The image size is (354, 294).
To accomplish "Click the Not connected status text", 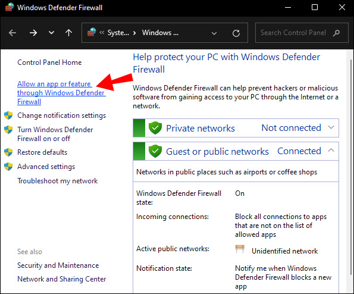I will [292, 128].
